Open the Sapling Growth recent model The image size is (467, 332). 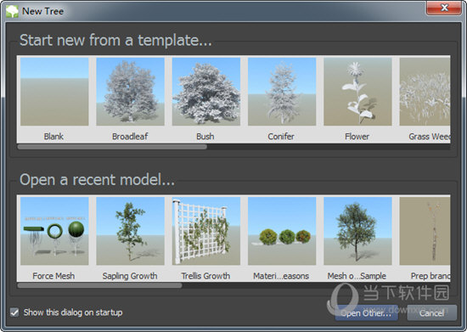(x=130, y=231)
